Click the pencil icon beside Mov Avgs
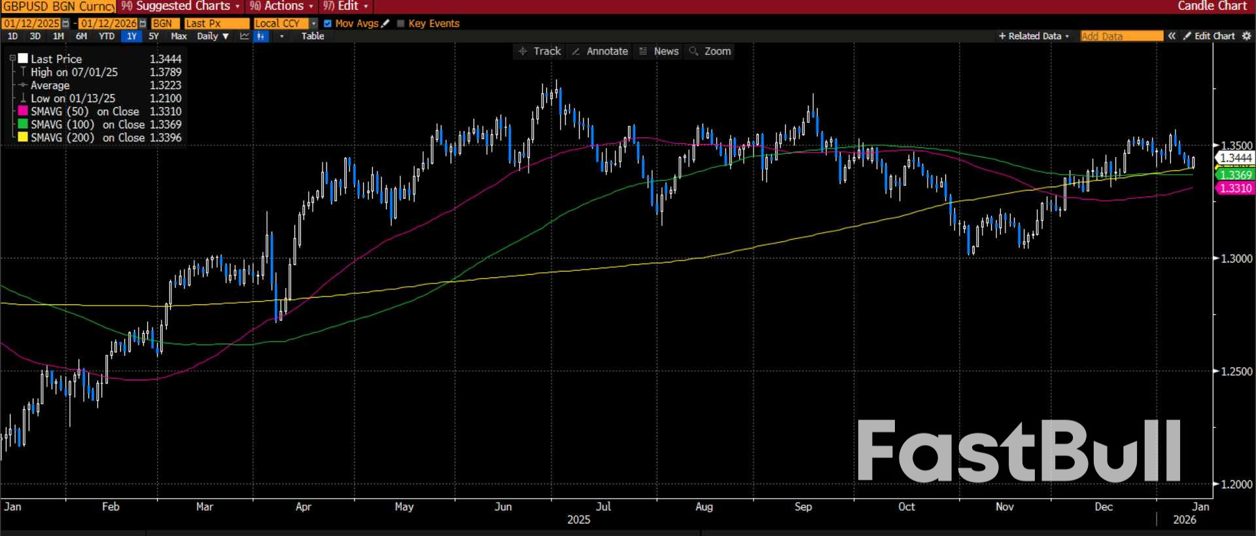Screen dimensions: 1256x536 point(385,24)
